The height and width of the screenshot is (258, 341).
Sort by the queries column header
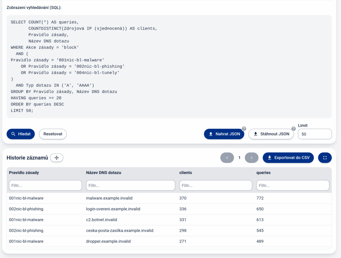coord(263,173)
